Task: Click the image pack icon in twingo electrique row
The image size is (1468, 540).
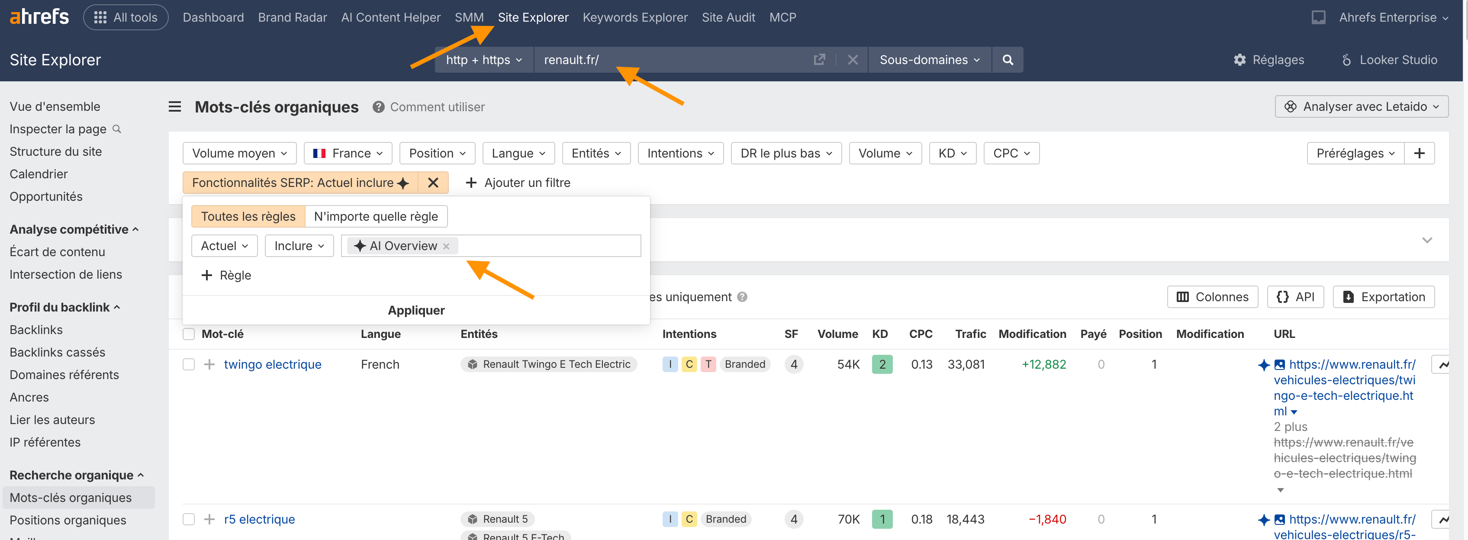Action: pyautogui.click(x=1279, y=365)
